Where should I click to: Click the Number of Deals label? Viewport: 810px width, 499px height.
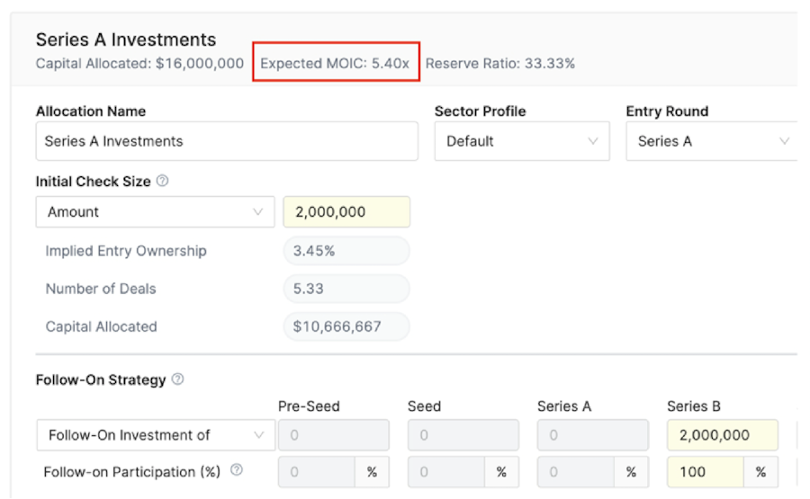(101, 289)
